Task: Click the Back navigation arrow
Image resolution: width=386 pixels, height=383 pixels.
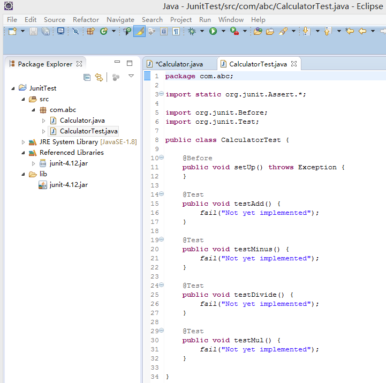Action: click(362, 31)
